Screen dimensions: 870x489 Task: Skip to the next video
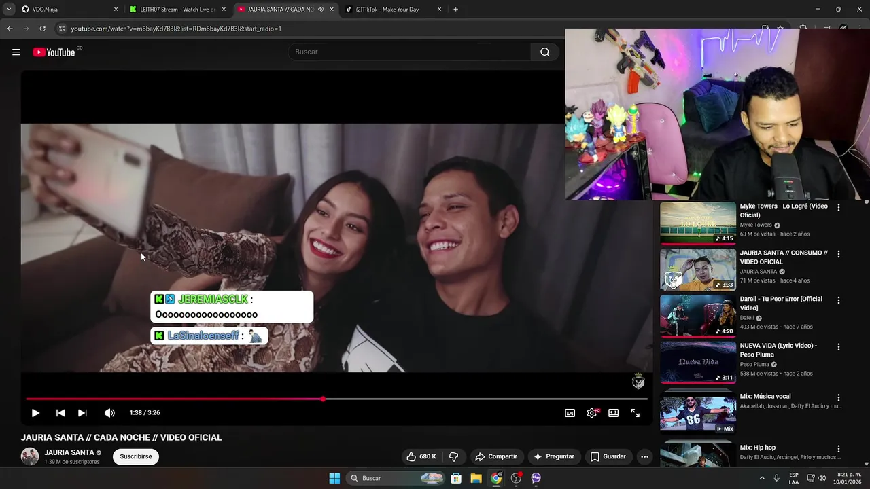coord(82,413)
